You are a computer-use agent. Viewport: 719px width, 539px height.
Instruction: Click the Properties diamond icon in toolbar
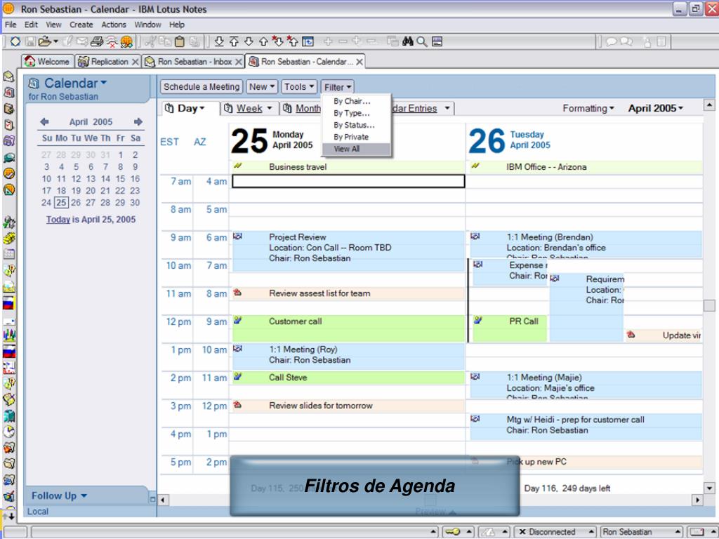click(x=15, y=41)
